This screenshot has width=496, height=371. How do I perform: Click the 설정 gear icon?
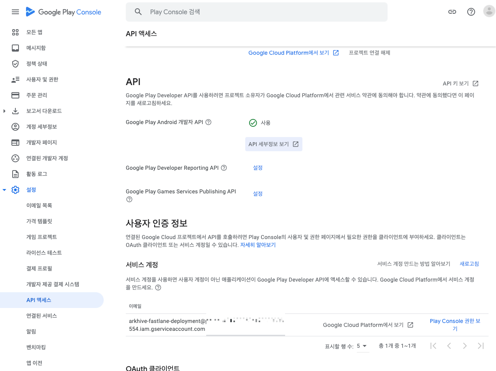tap(15, 190)
